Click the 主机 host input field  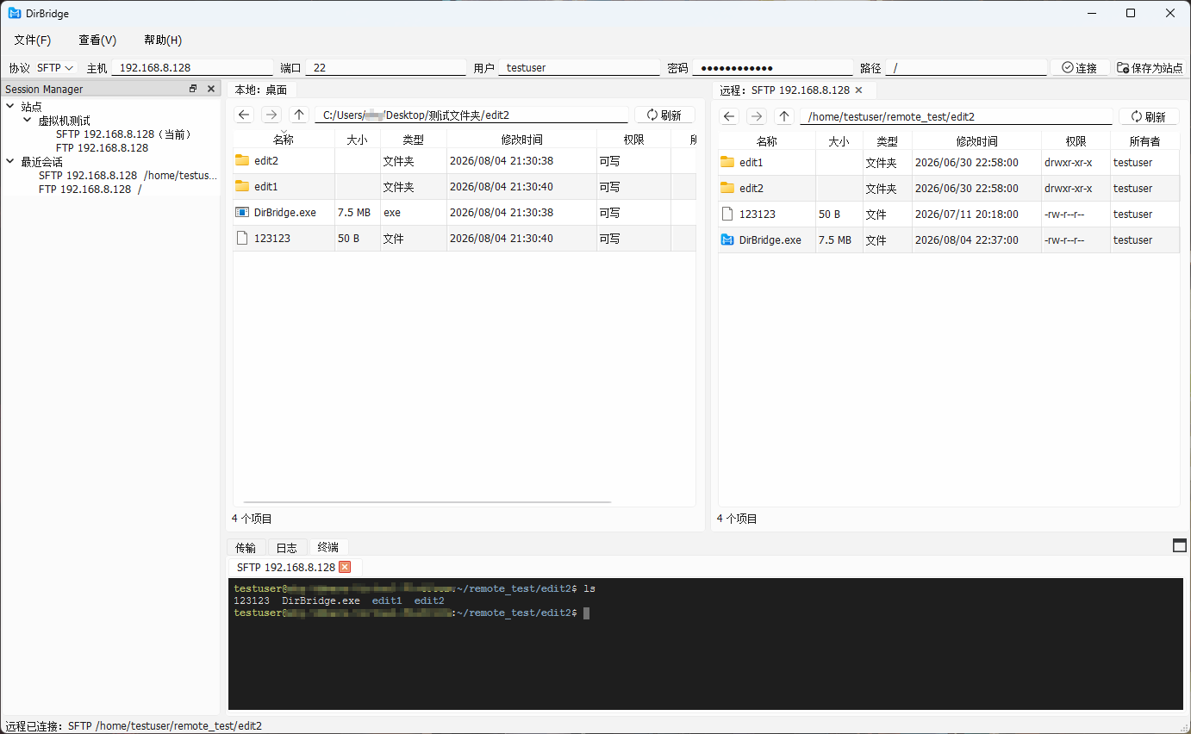coord(192,67)
